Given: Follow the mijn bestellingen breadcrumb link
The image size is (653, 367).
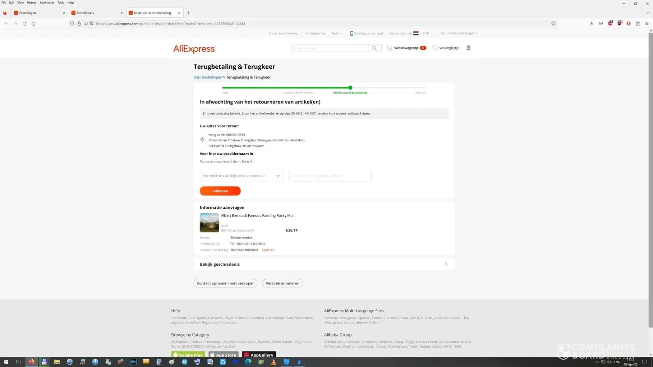Looking at the screenshot, I should pyautogui.click(x=208, y=77).
